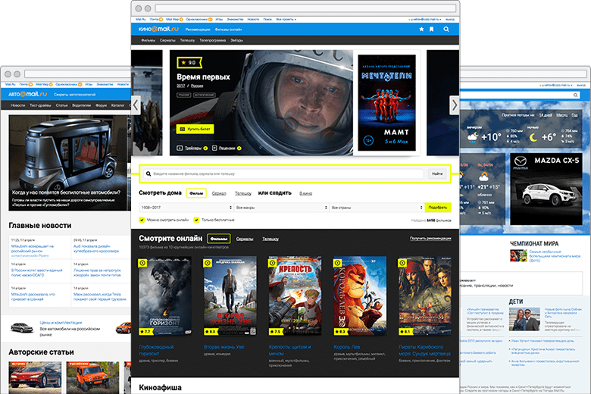Click the Найти search button
The height and width of the screenshot is (394, 591).
click(437, 174)
